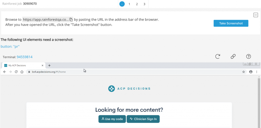Open Chrome three-dot menu

coord(257,72)
